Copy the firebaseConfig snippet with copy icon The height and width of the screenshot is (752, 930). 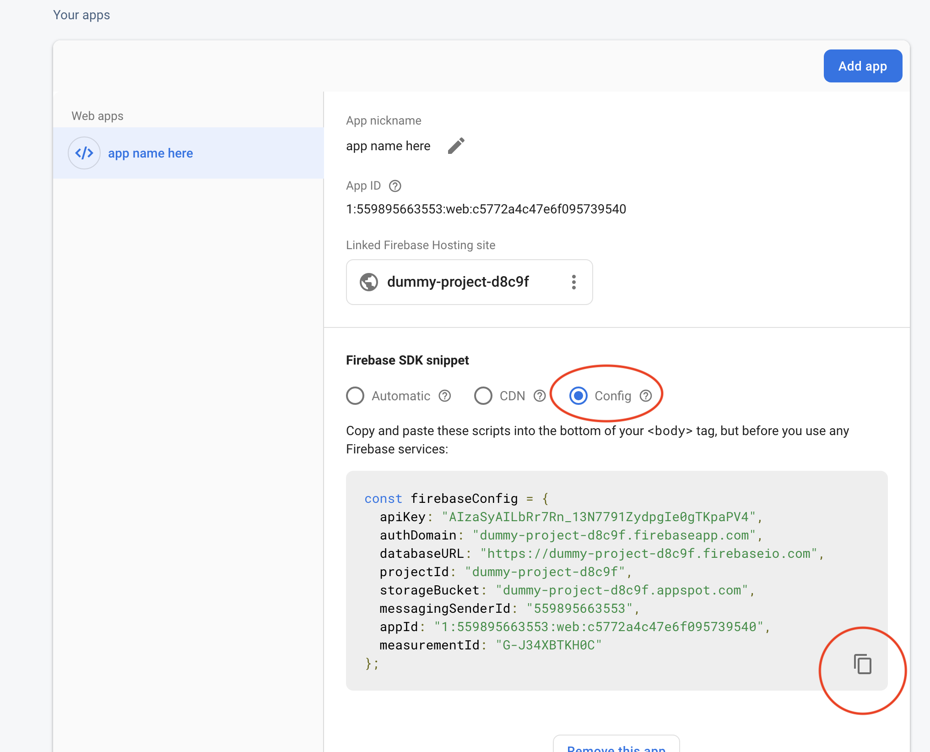pos(862,664)
